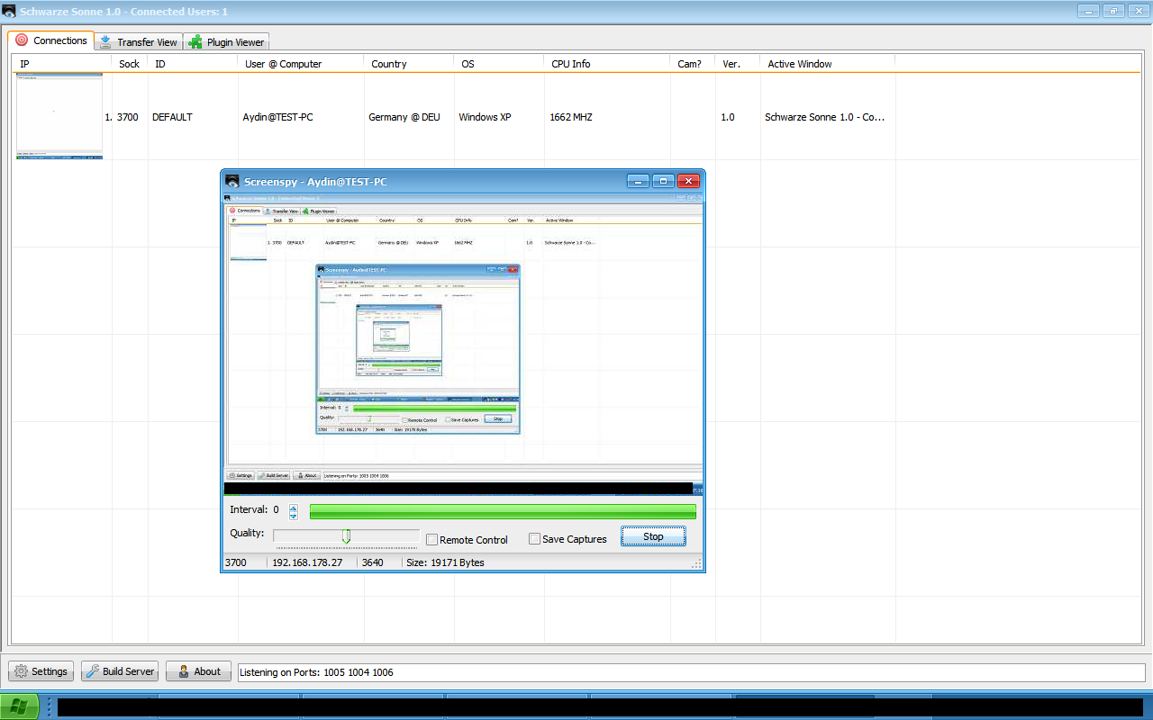This screenshot has height=720, width=1153.
Task: Decrease Interval with the down arrow
Action: pos(294,517)
